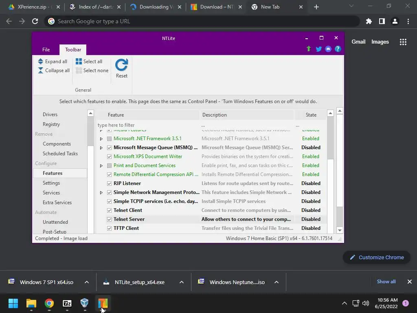Open Windows 7 SP1 x64.iso download options
The height and width of the screenshot is (313, 417).
(x=87, y=282)
